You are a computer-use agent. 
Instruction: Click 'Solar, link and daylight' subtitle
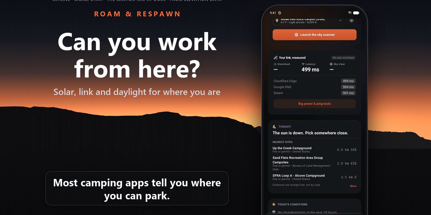(x=137, y=92)
